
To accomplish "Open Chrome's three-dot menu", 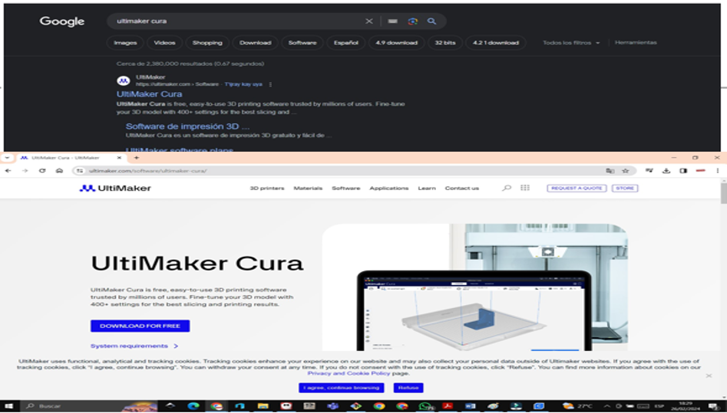I will click(718, 171).
